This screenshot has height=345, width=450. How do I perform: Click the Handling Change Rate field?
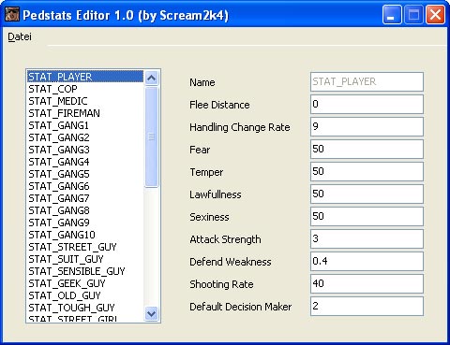pos(367,127)
